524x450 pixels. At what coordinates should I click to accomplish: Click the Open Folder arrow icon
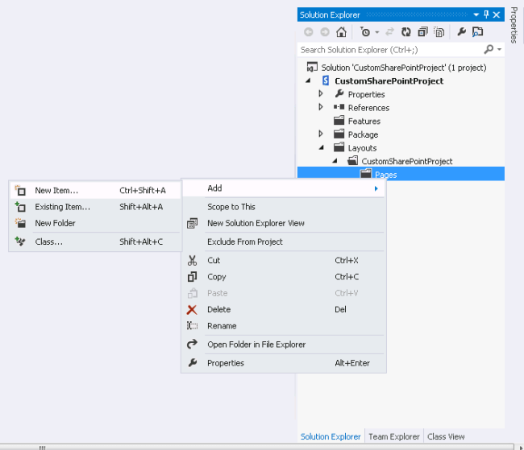pyautogui.click(x=192, y=344)
